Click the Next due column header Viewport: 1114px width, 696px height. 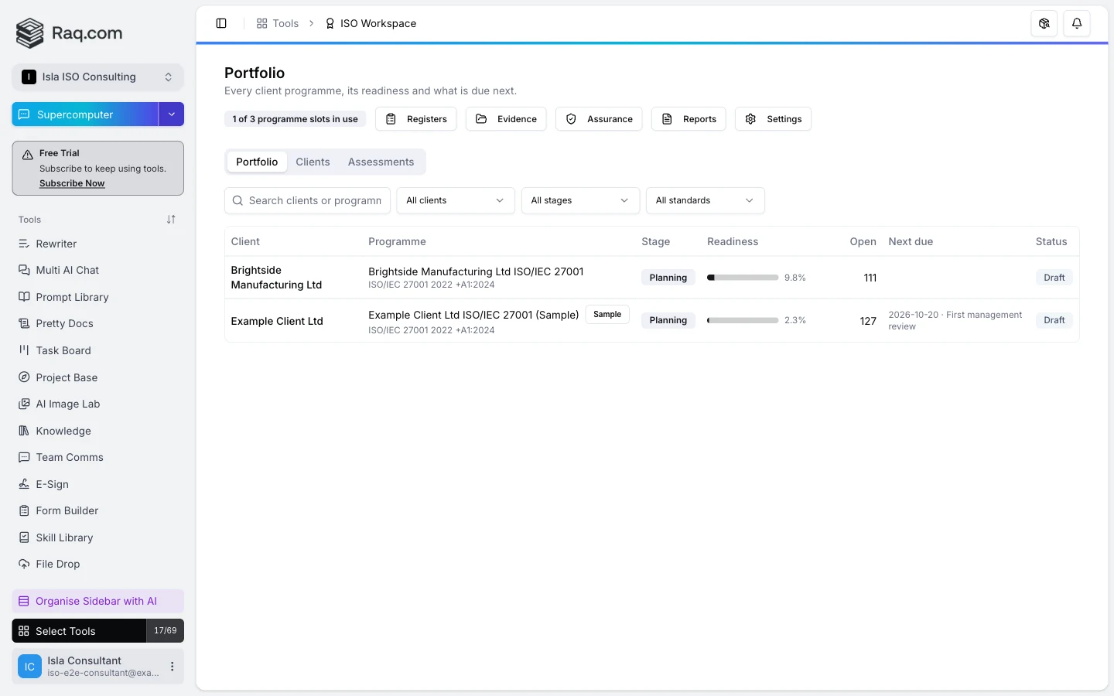coord(911,241)
